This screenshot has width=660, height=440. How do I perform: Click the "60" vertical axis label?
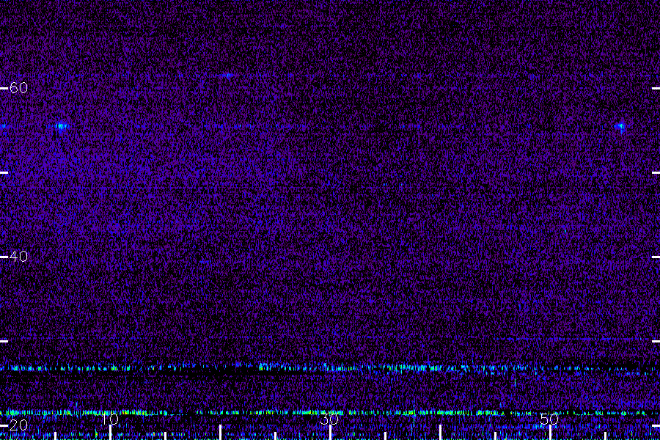click(18, 88)
